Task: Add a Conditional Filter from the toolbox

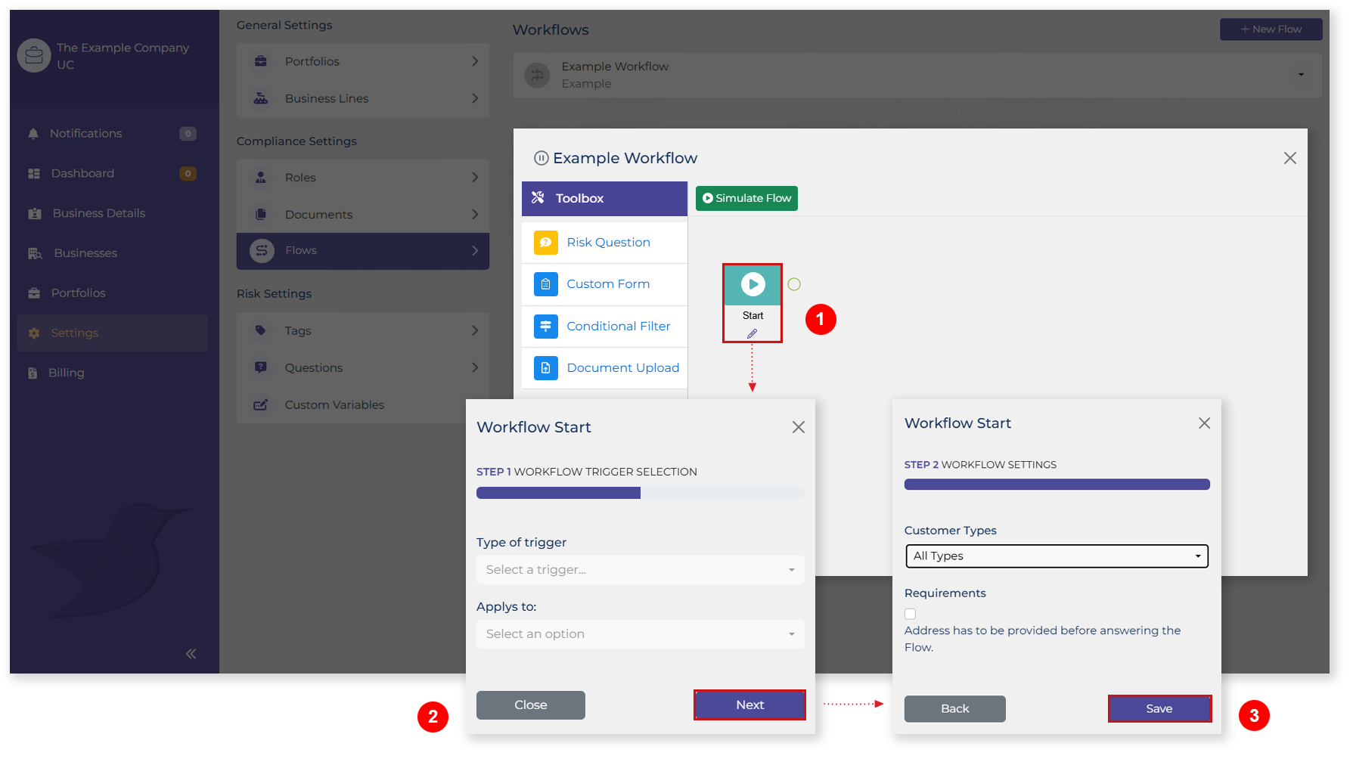Action: (x=618, y=326)
